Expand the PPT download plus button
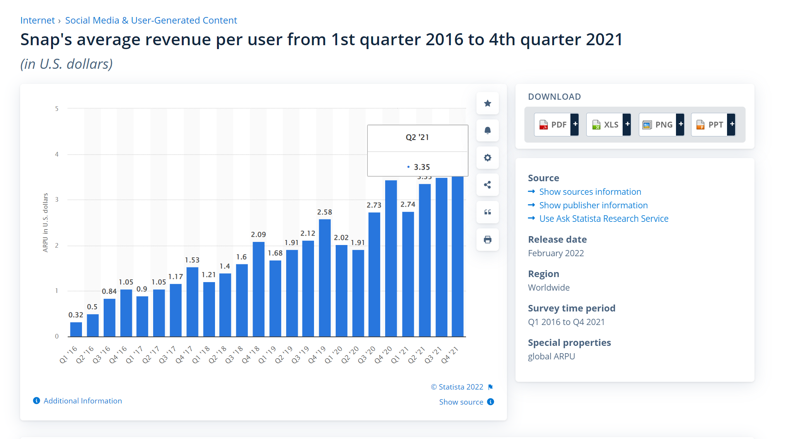Screen dimensions: 792x439 [731, 124]
